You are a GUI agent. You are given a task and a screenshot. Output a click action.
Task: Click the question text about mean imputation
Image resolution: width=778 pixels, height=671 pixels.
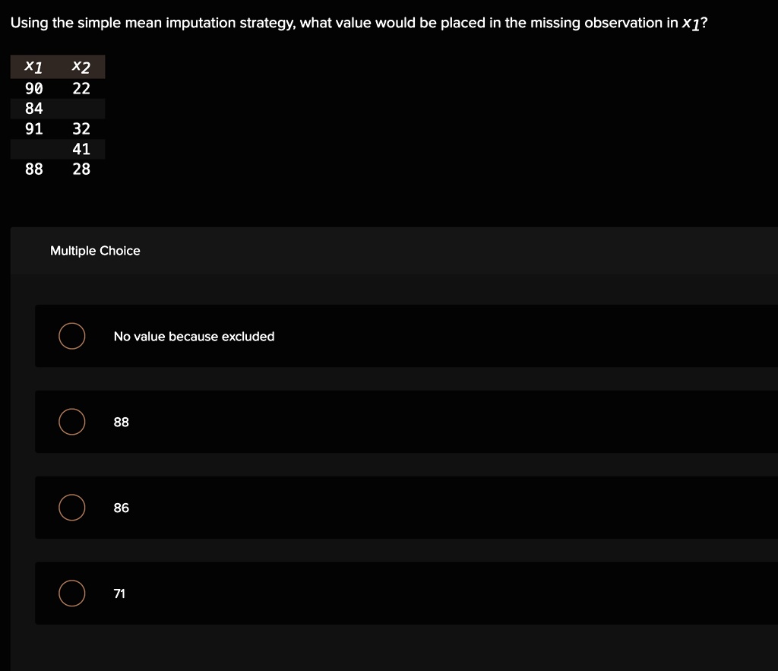357,22
